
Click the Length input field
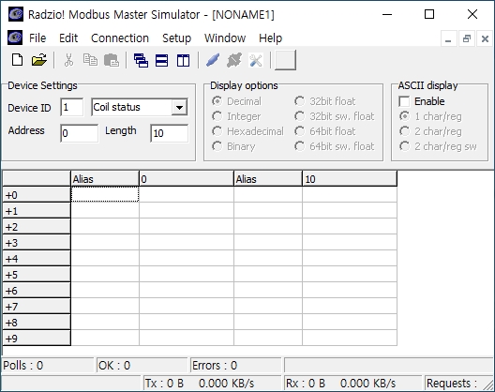coord(170,133)
